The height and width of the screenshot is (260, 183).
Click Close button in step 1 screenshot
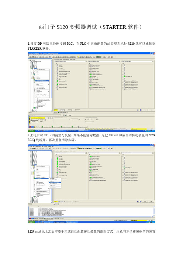coord(145,110)
